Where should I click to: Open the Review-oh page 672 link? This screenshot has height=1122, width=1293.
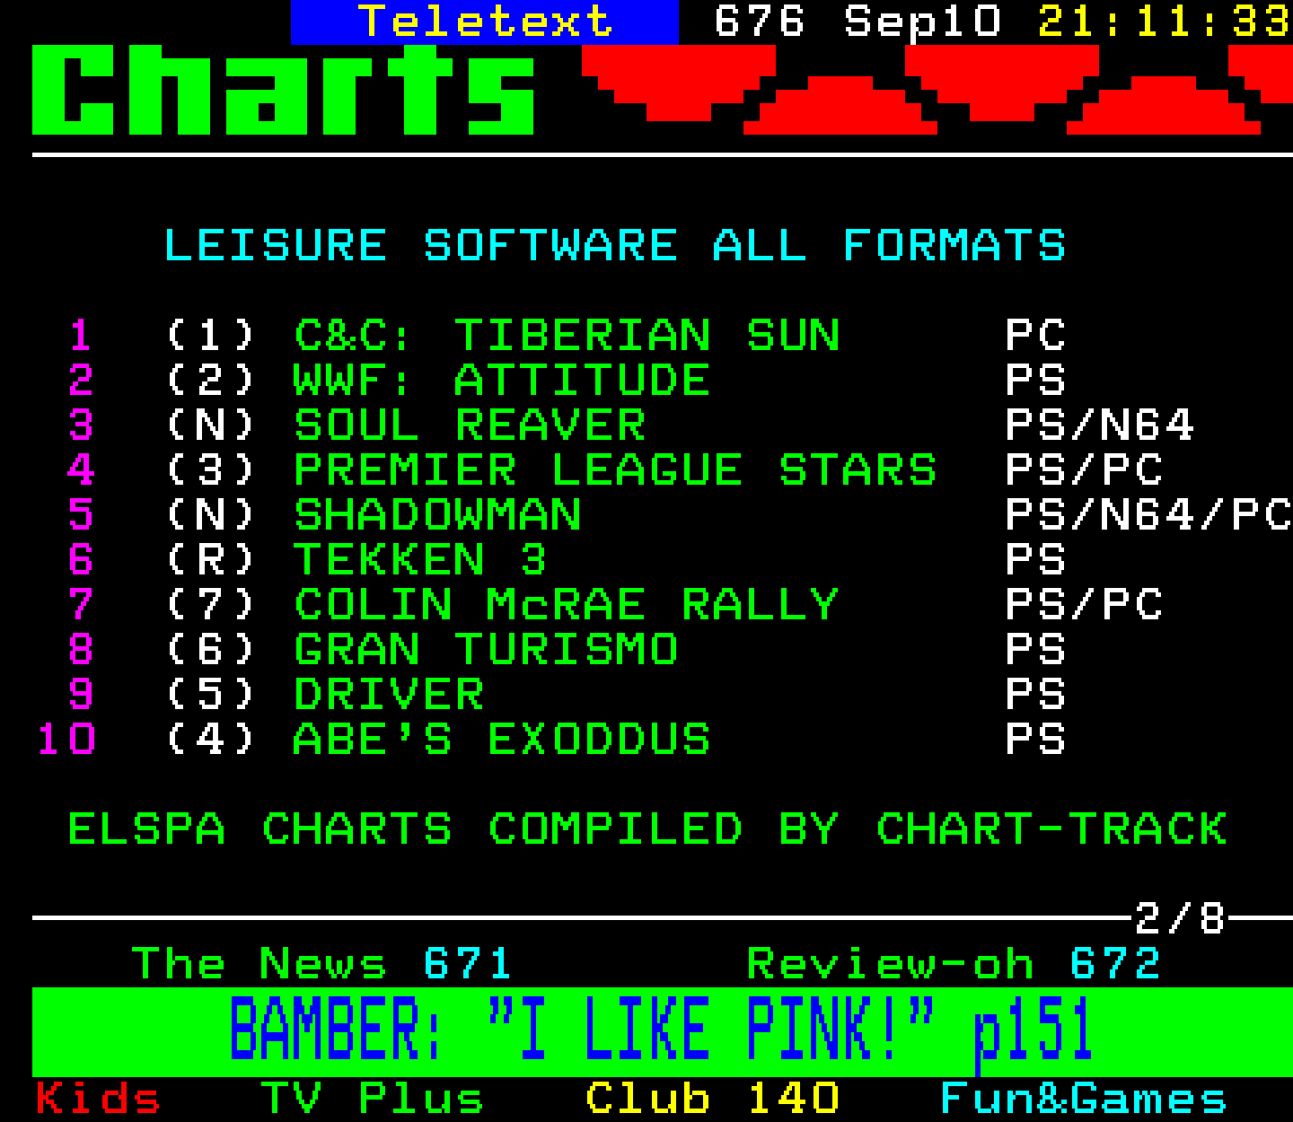[x=954, y=964]
